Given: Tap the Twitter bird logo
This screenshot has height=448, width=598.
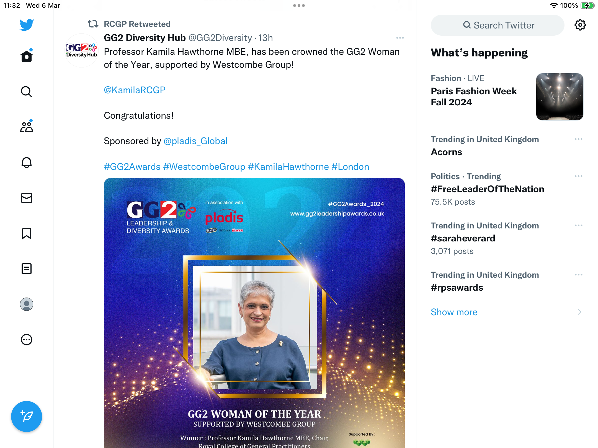Looking at the screenshot, I should pos(27,25).
